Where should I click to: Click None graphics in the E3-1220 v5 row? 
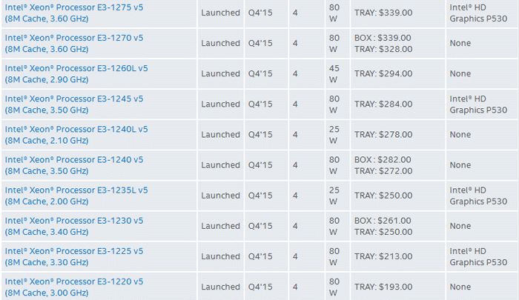(x=460, y=287)
